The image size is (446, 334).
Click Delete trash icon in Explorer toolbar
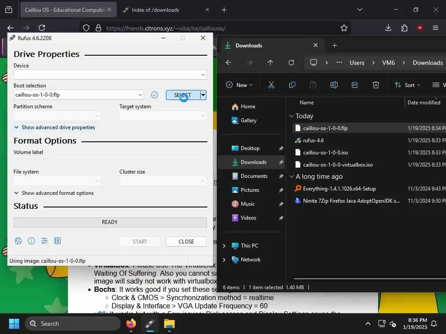click(376, 85)
